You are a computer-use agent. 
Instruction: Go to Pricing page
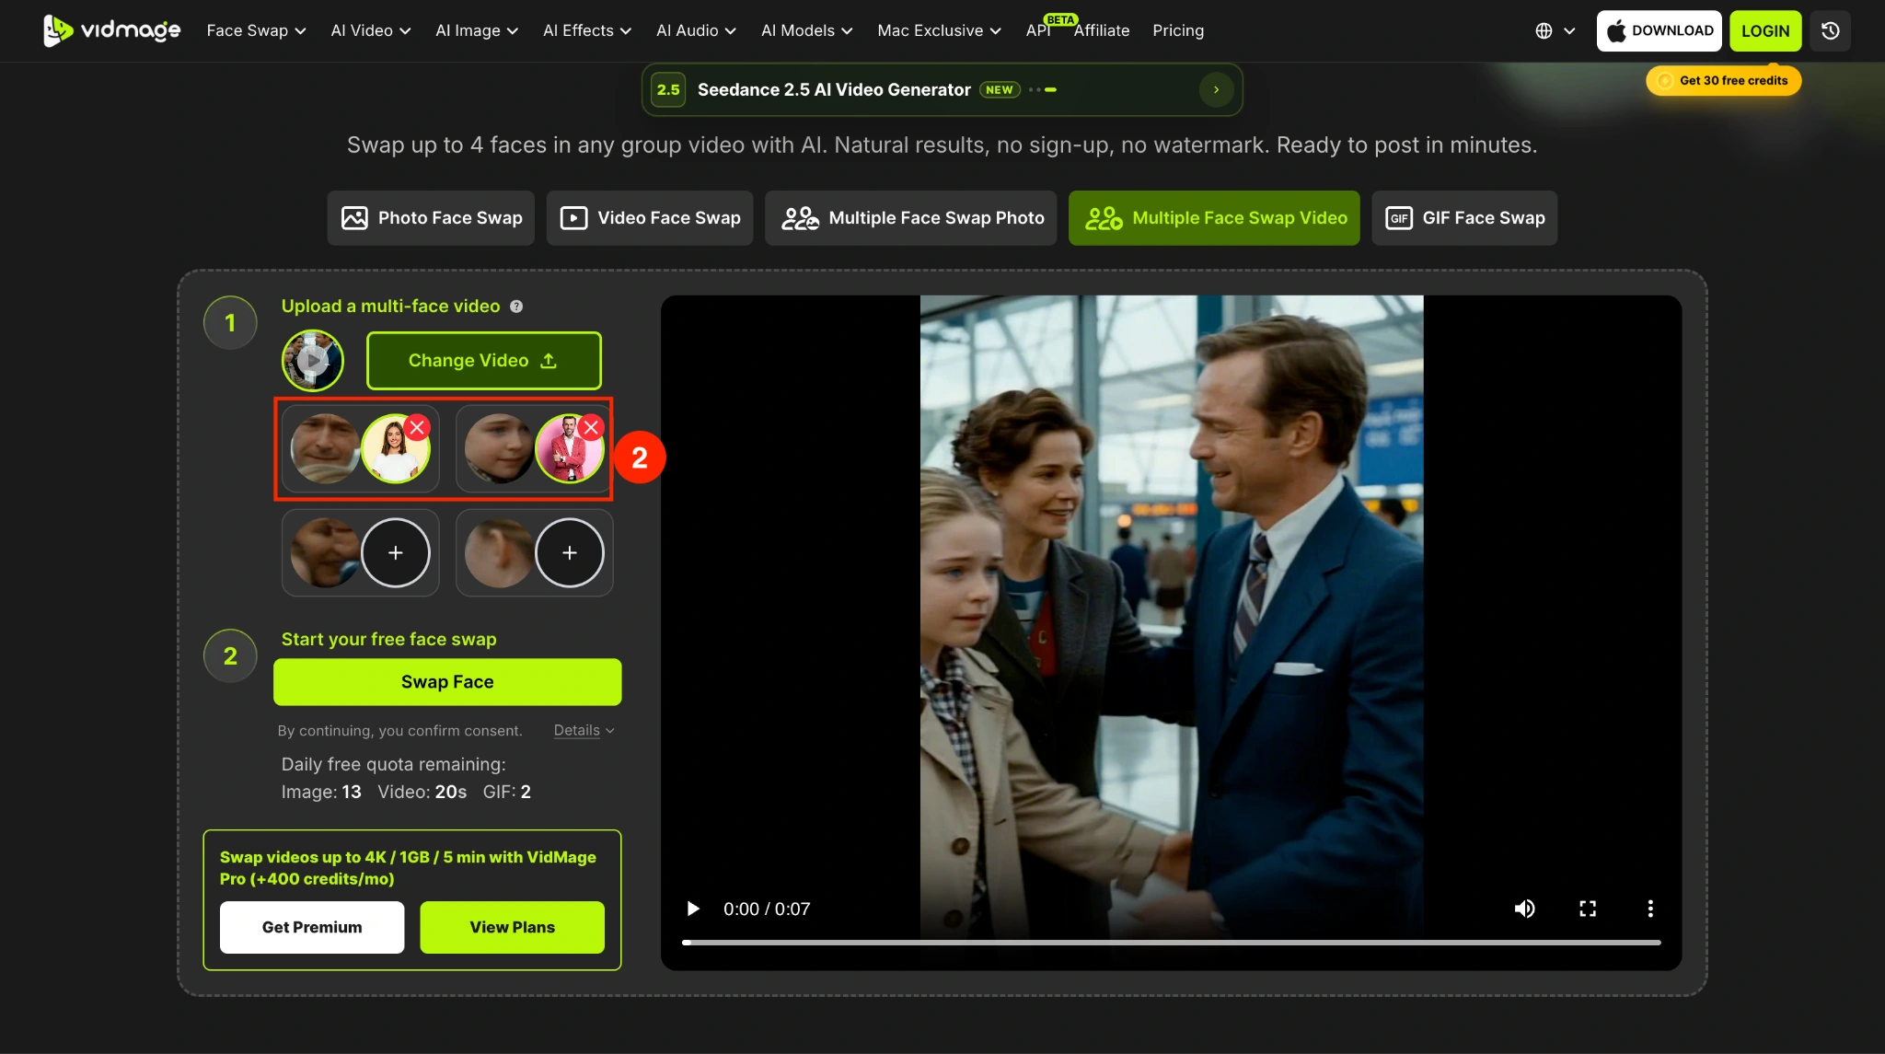[1178, 30]
